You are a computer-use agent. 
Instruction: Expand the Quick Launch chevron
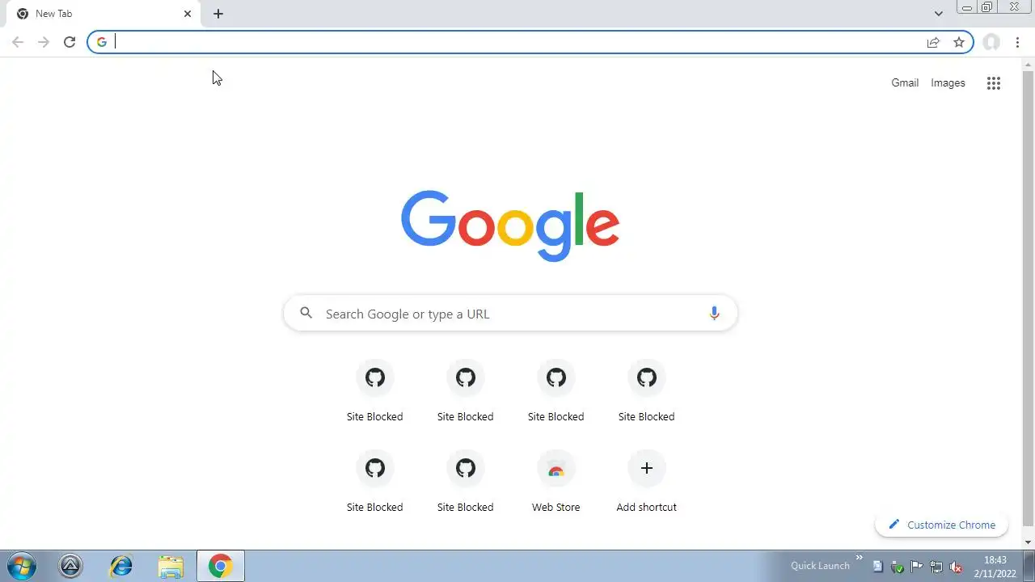click(x=859, y=558)
